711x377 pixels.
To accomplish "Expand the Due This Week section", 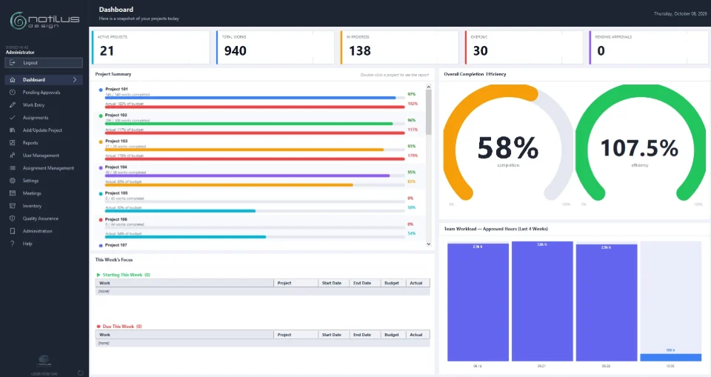I will click(99, 327).
